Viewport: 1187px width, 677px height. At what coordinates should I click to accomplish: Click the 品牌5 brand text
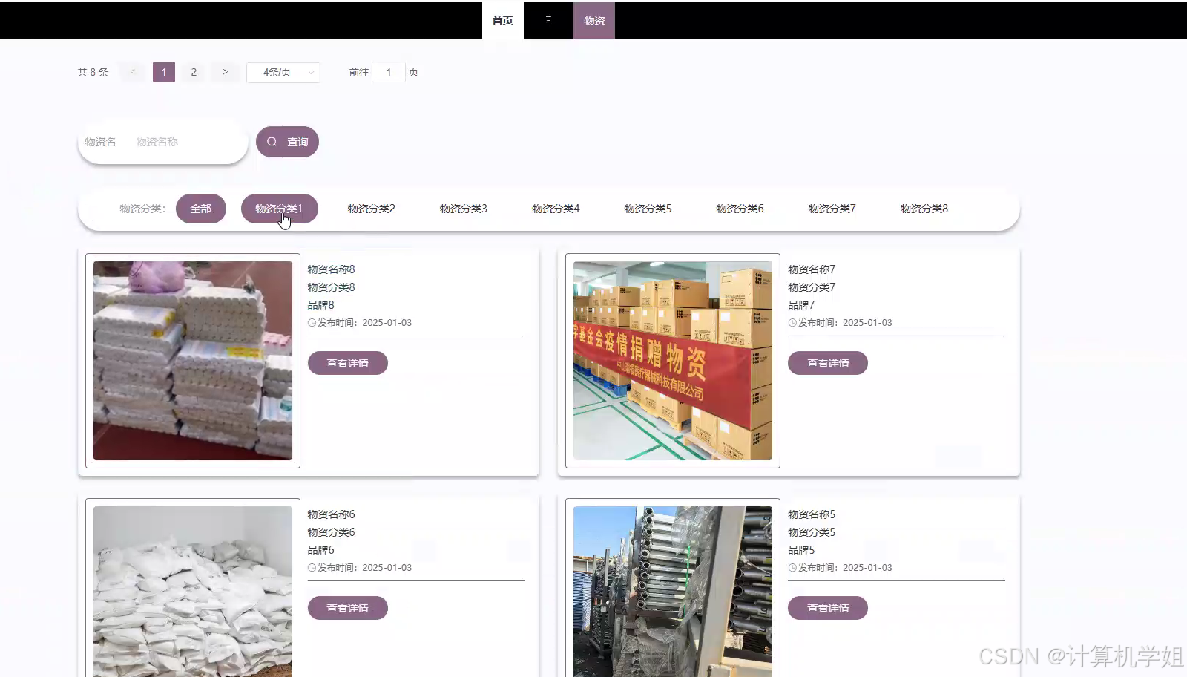click(801, 550)
